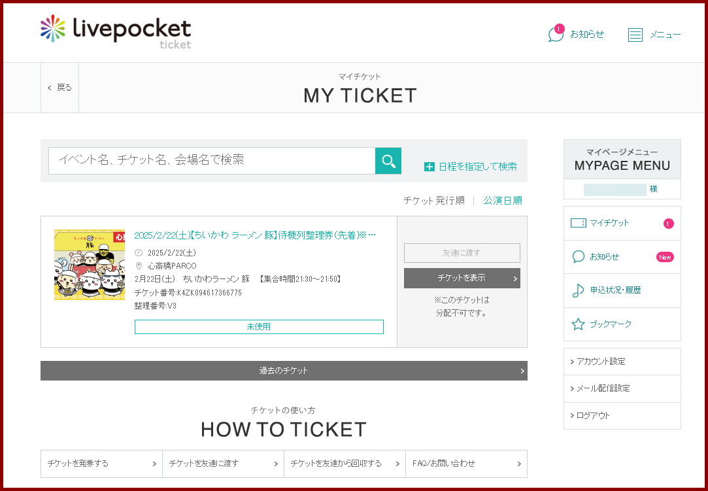
Task: Click the 未使用 status box
Action: (259, 327)
